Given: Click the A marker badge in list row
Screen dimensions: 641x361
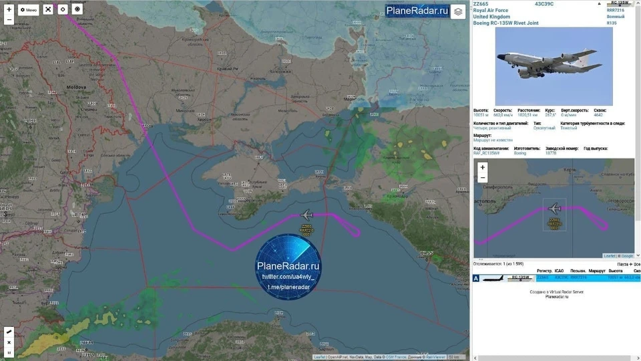Looking at the screenshot, I should [x=476, y=278].
